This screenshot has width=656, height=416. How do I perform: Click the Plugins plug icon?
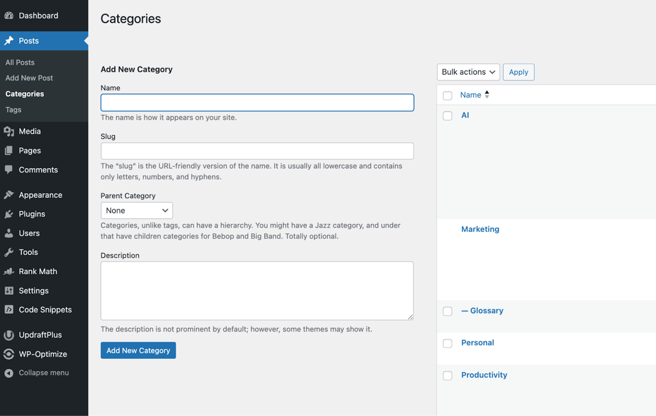pos(9,213)
